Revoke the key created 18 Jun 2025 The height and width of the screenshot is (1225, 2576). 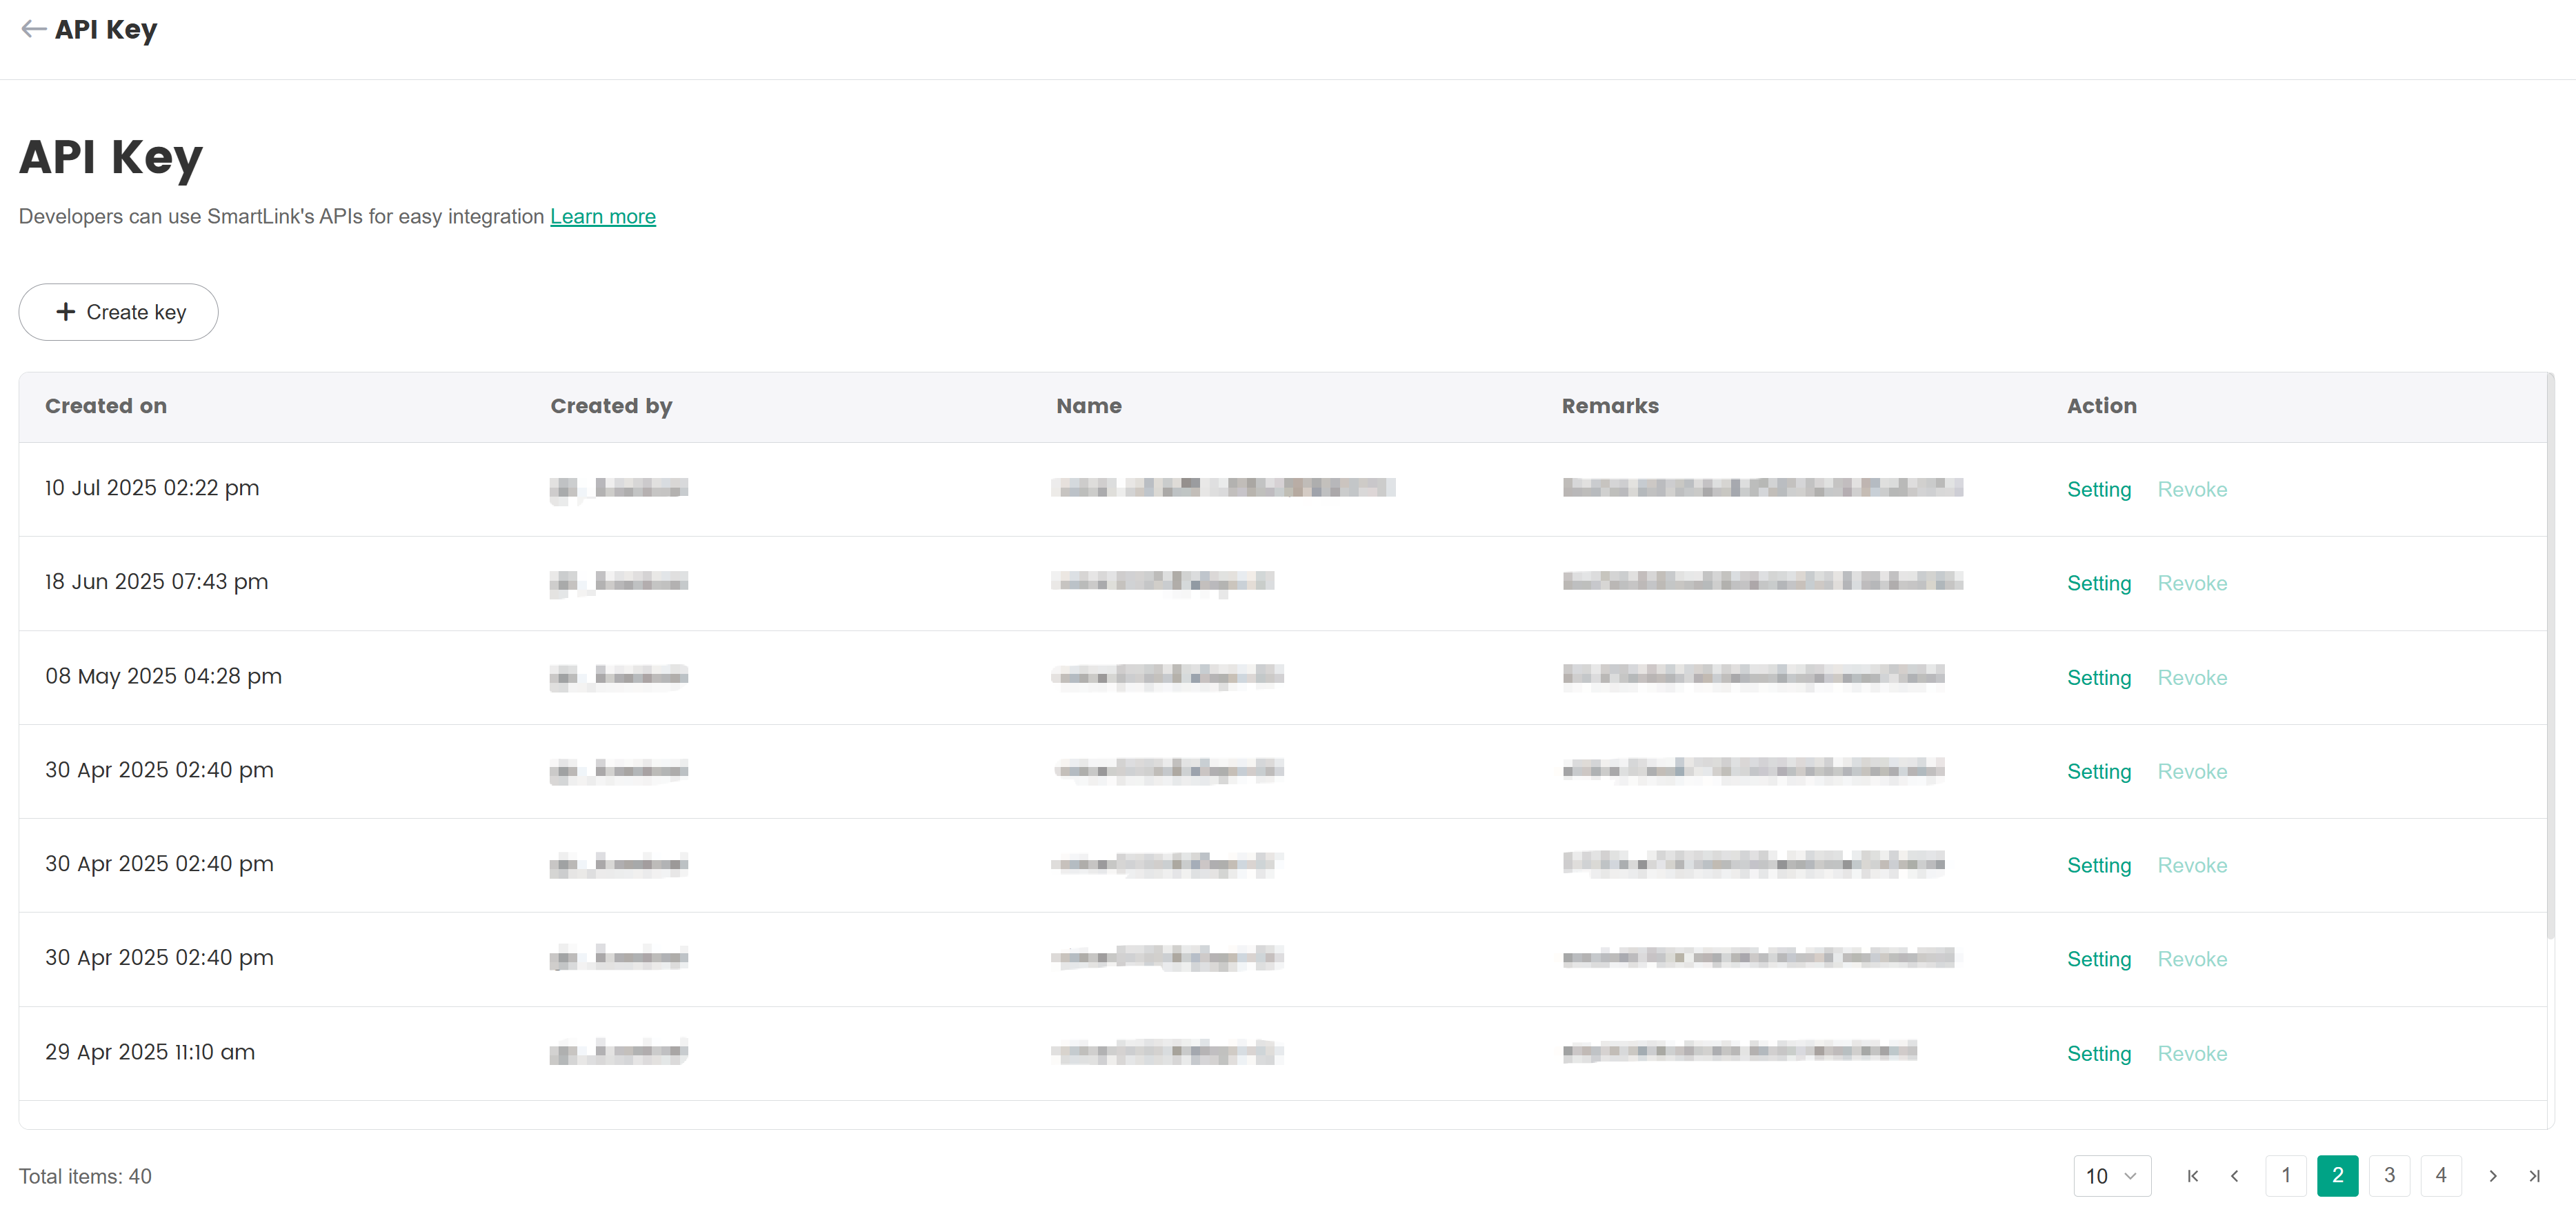(2192, 583)
